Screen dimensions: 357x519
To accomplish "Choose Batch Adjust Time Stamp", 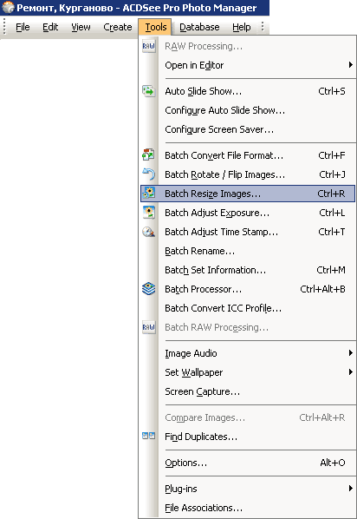I will 248,232.
